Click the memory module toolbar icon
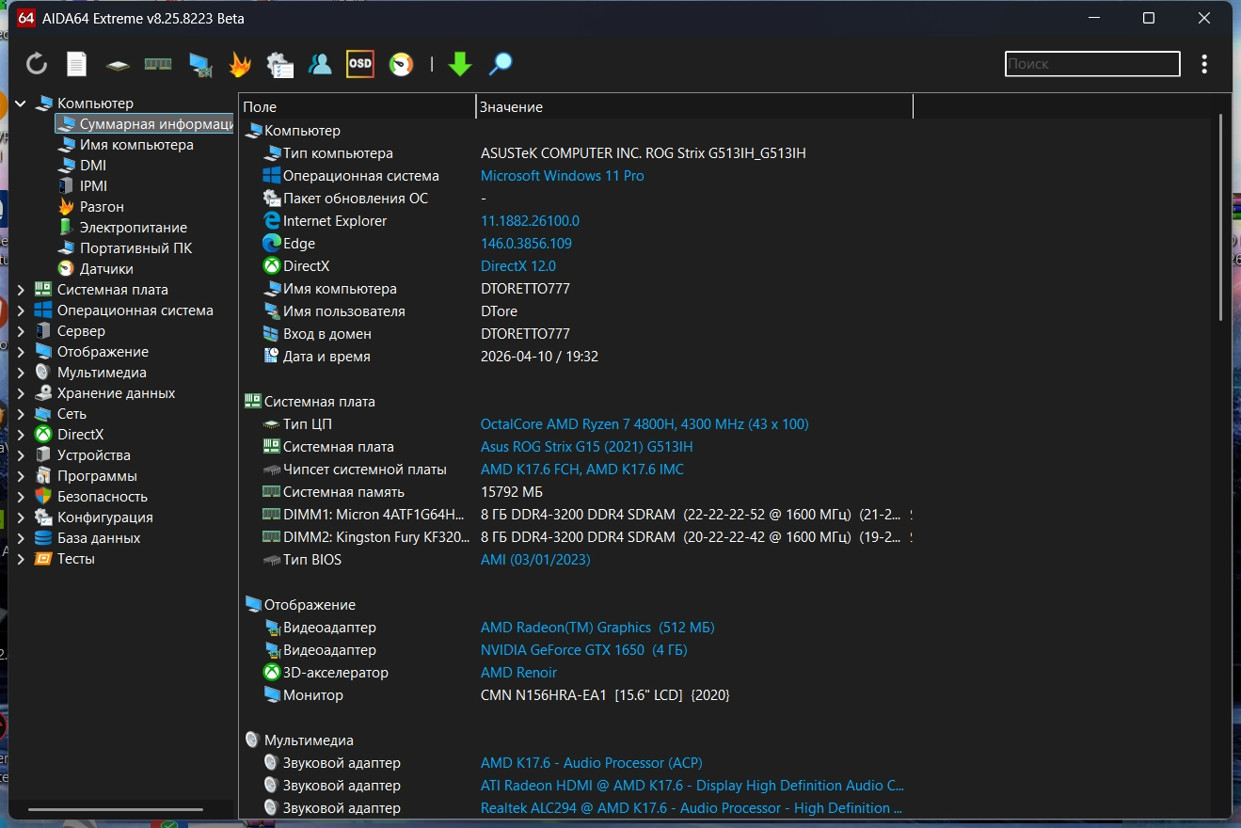The image size is (1241, 828). tap(157, 64)
